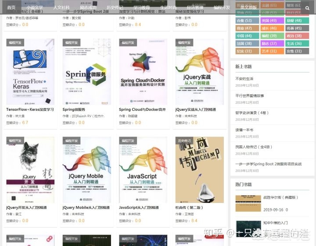Click the 合集 (53) tag

pyautogui.click(x=247, y=21)
